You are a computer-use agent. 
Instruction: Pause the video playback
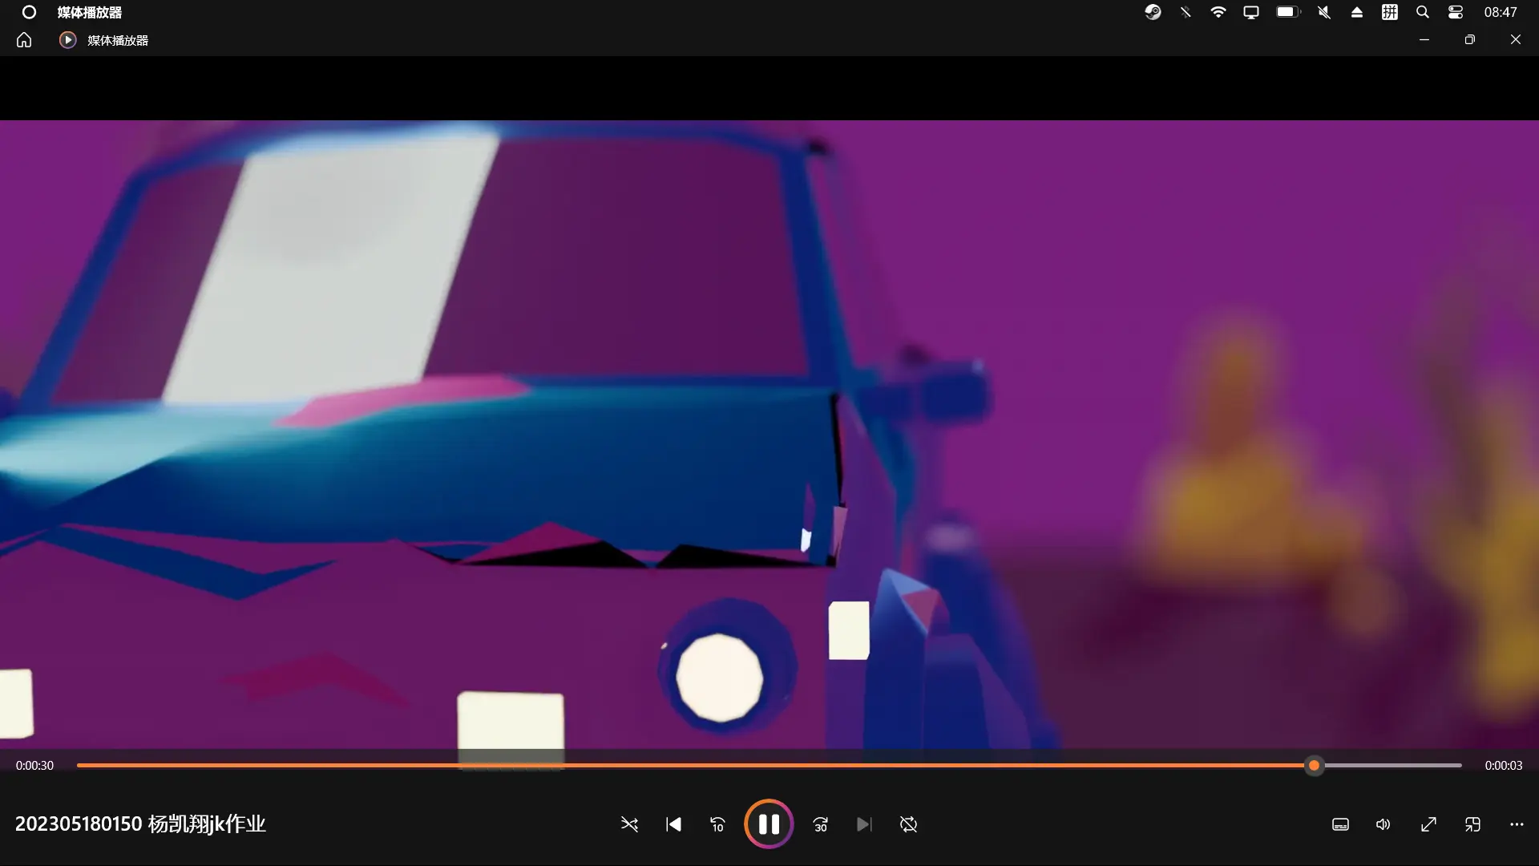coord(769,824)
